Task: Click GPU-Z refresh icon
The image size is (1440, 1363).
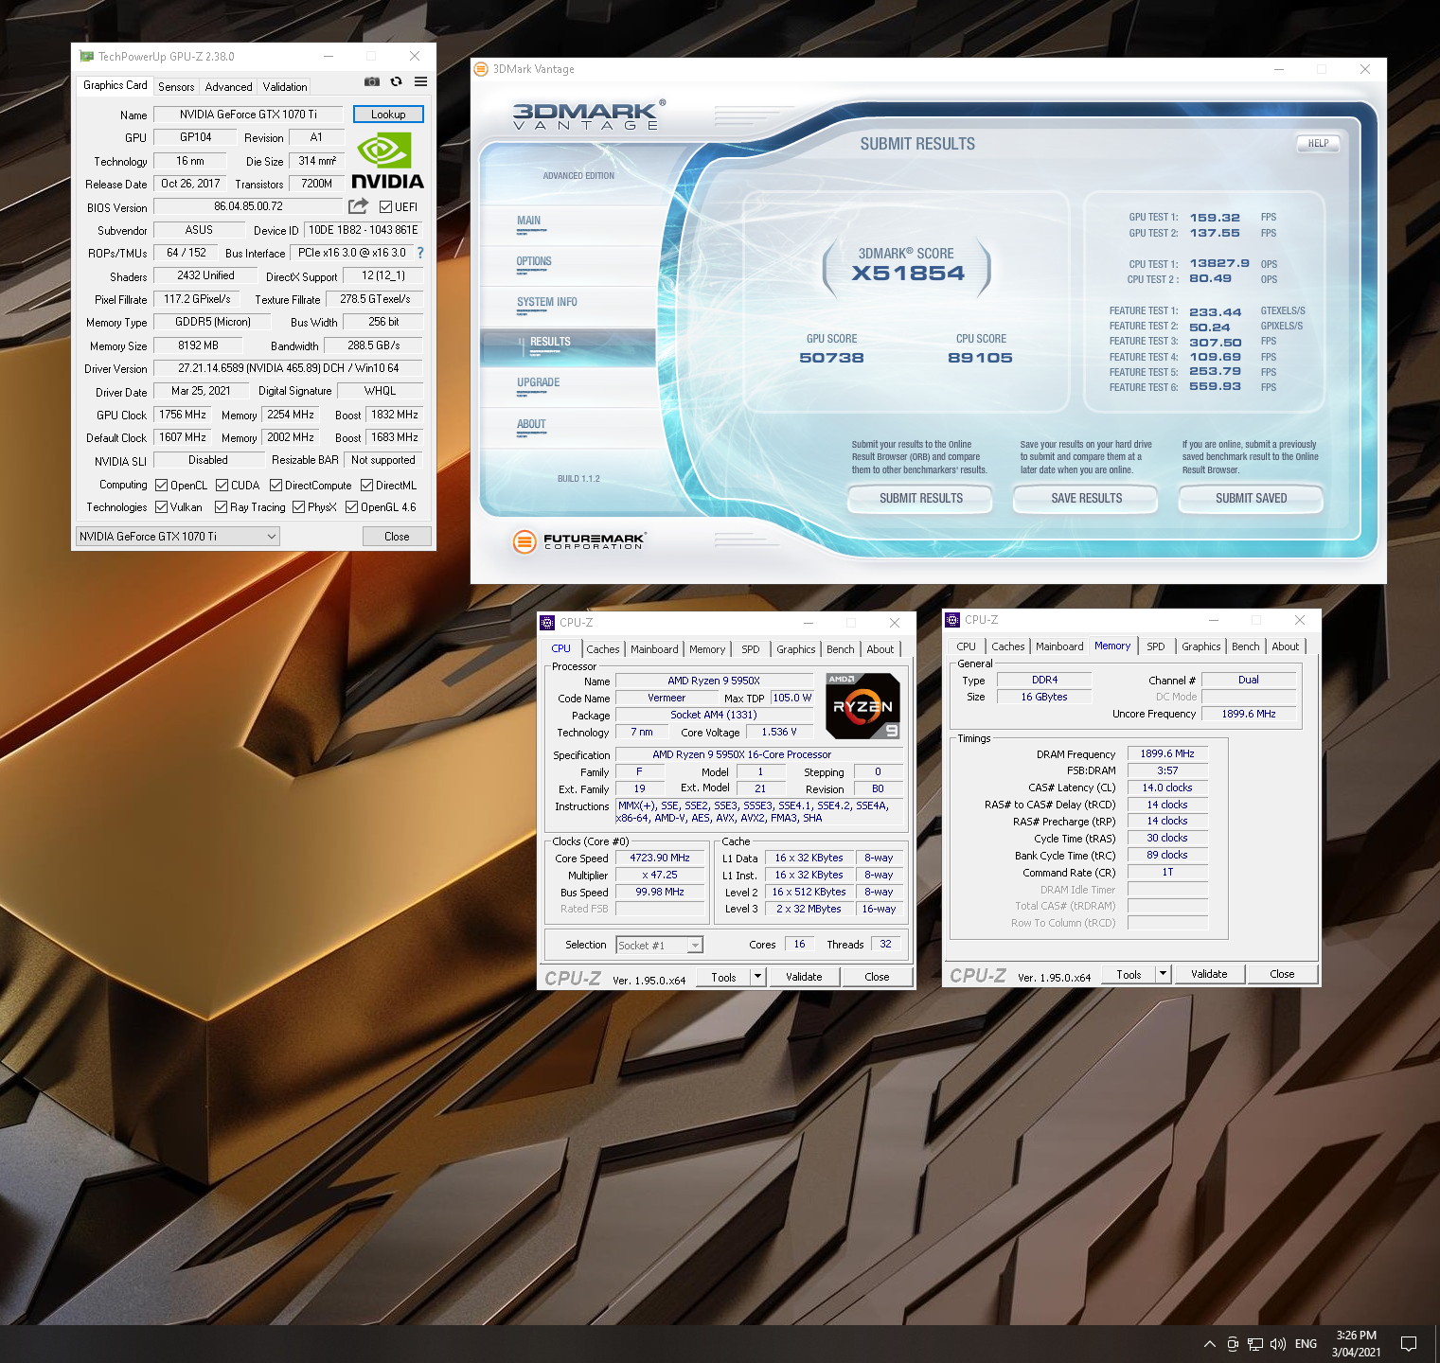Action: pyautogui.click(x=397, y=82)
